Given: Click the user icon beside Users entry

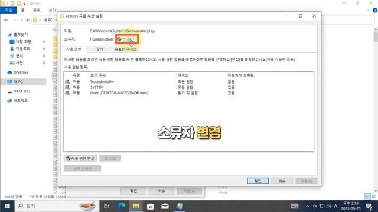Looking at the screenshot, I should [67, 93].
